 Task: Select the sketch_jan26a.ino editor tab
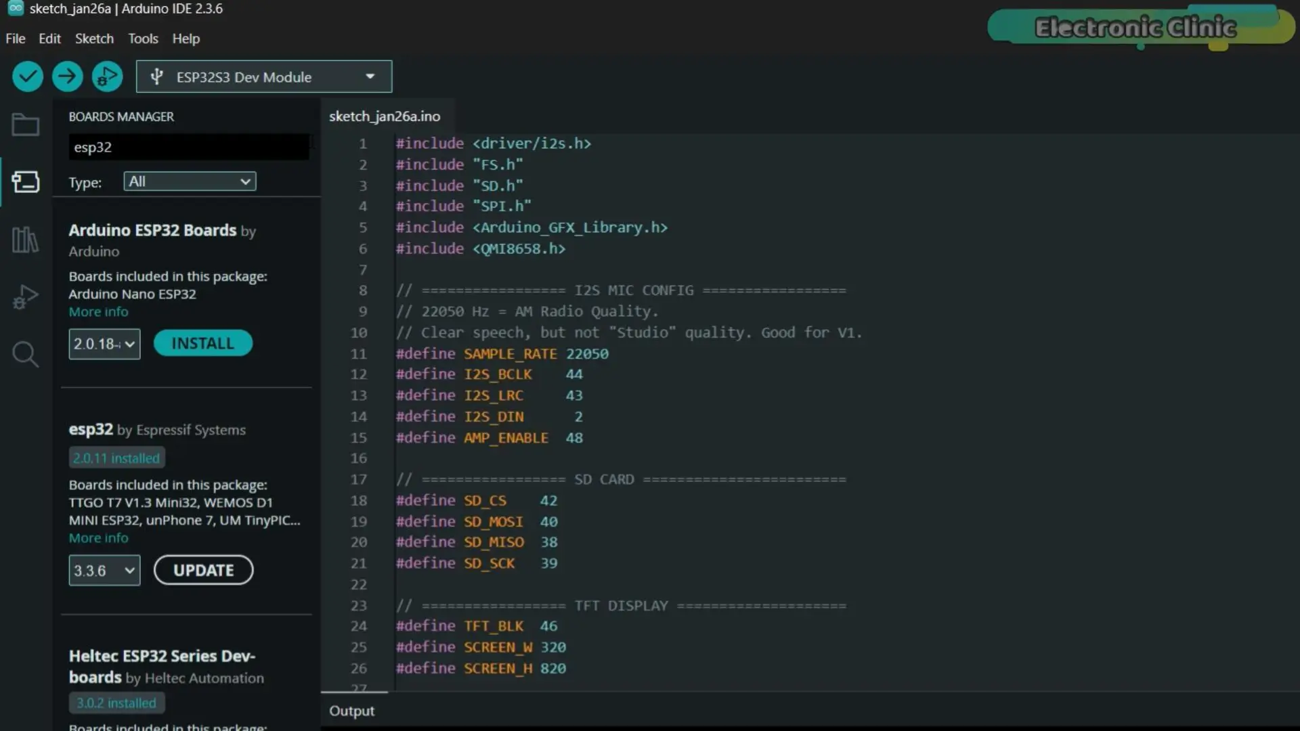[385, 116]
